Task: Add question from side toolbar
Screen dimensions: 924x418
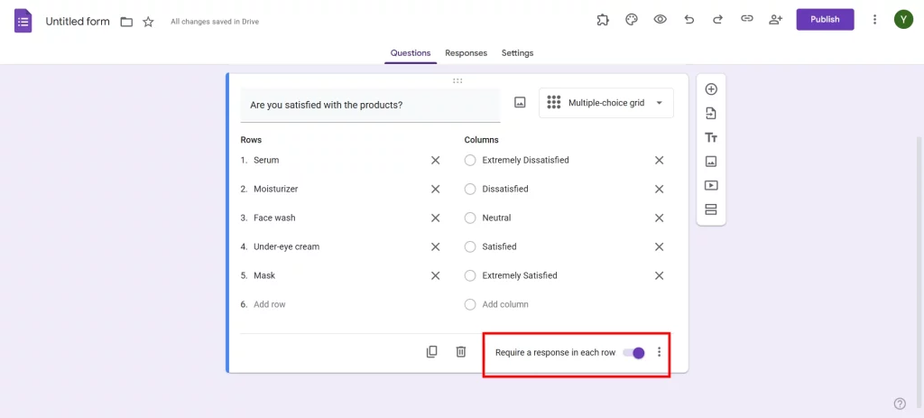Action: coord(711,89)
